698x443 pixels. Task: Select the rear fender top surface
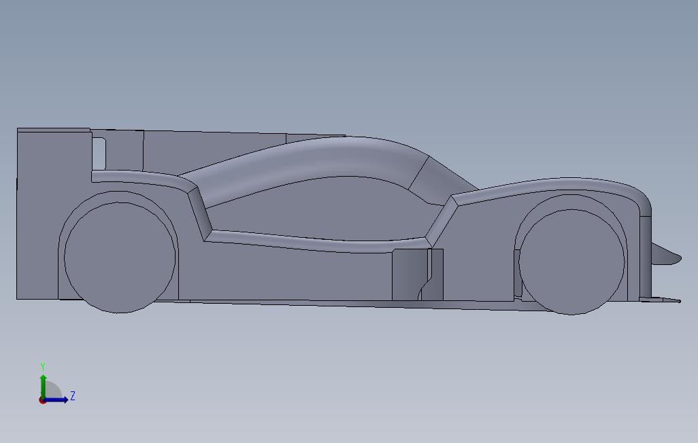click(142, 178)
